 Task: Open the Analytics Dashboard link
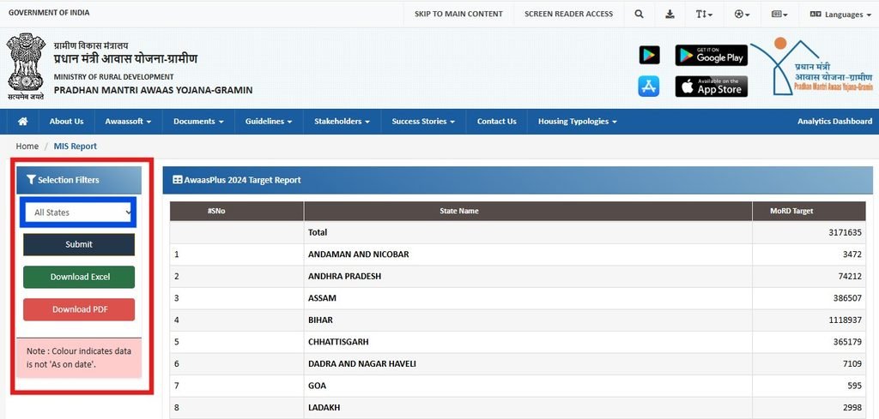(834, 122)
